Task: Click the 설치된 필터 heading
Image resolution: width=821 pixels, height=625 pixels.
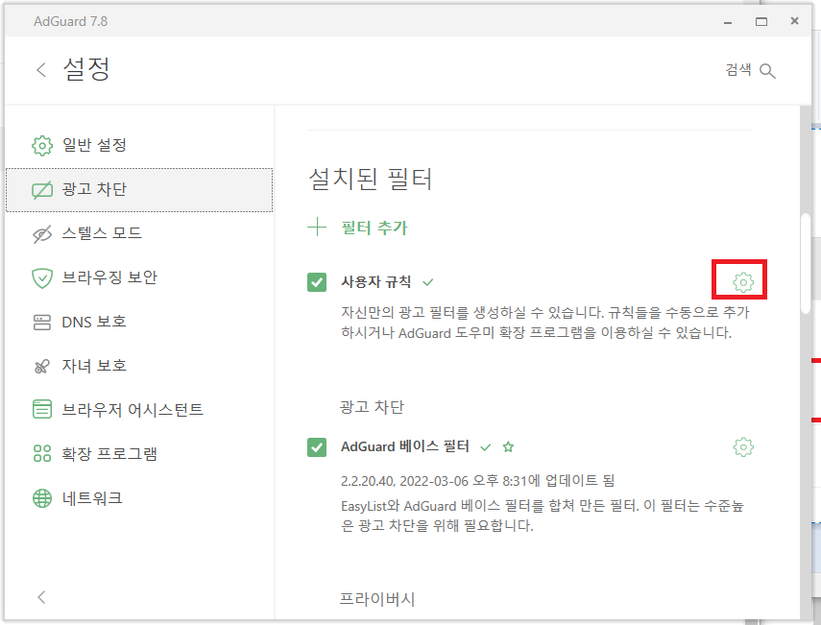Action: (371, 179)
